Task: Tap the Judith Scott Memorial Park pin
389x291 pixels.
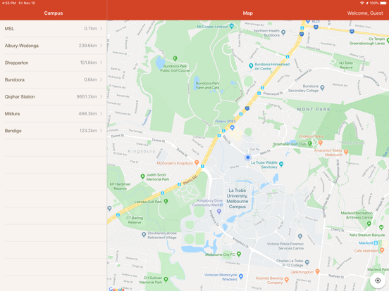Action: point(142,176)
